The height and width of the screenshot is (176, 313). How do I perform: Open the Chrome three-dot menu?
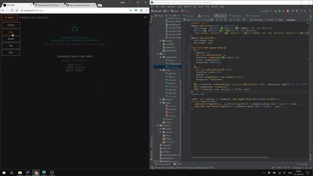[x=146, y=10]
